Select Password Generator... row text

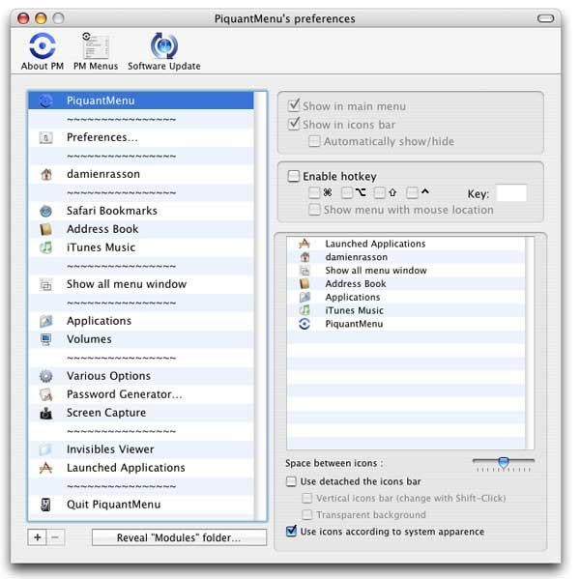(x=125, y=394)
